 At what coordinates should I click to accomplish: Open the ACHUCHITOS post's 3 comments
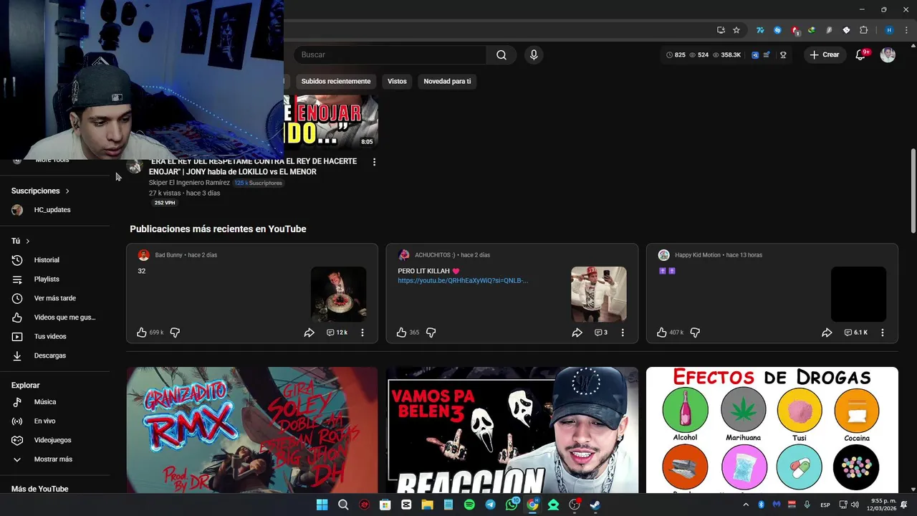(600, 333)
